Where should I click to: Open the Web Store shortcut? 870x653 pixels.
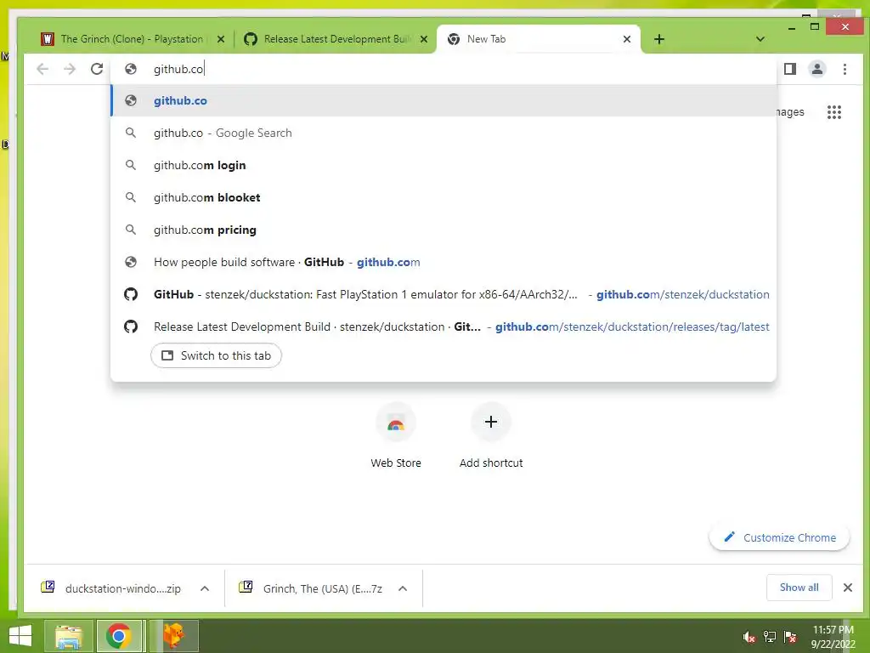coord(396,436)
